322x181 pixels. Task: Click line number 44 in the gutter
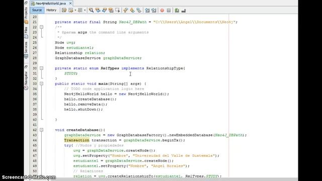tap(35, 140)
